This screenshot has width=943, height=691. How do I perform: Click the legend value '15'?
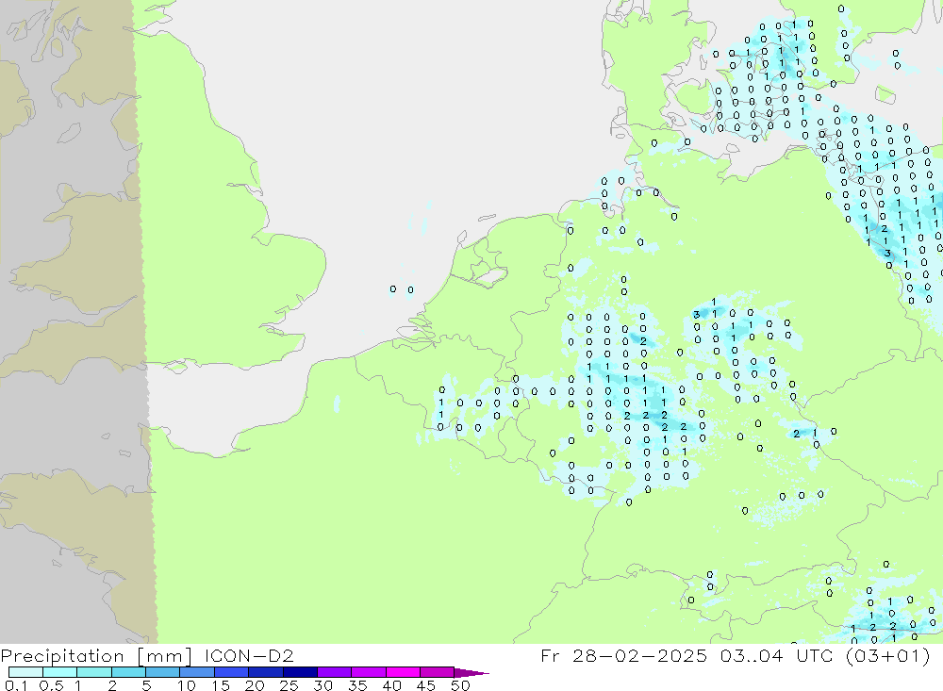pos(220,685)
